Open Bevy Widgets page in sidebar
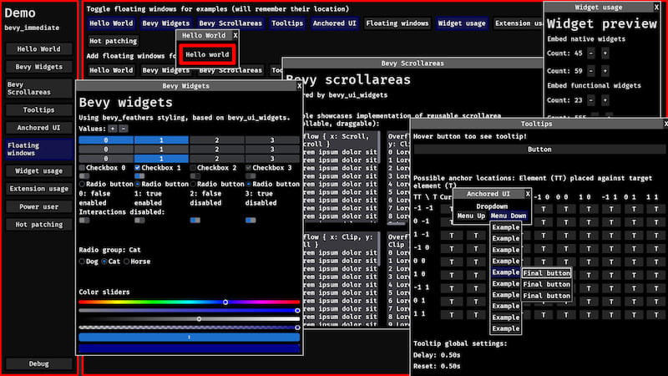 click(38, 67)
